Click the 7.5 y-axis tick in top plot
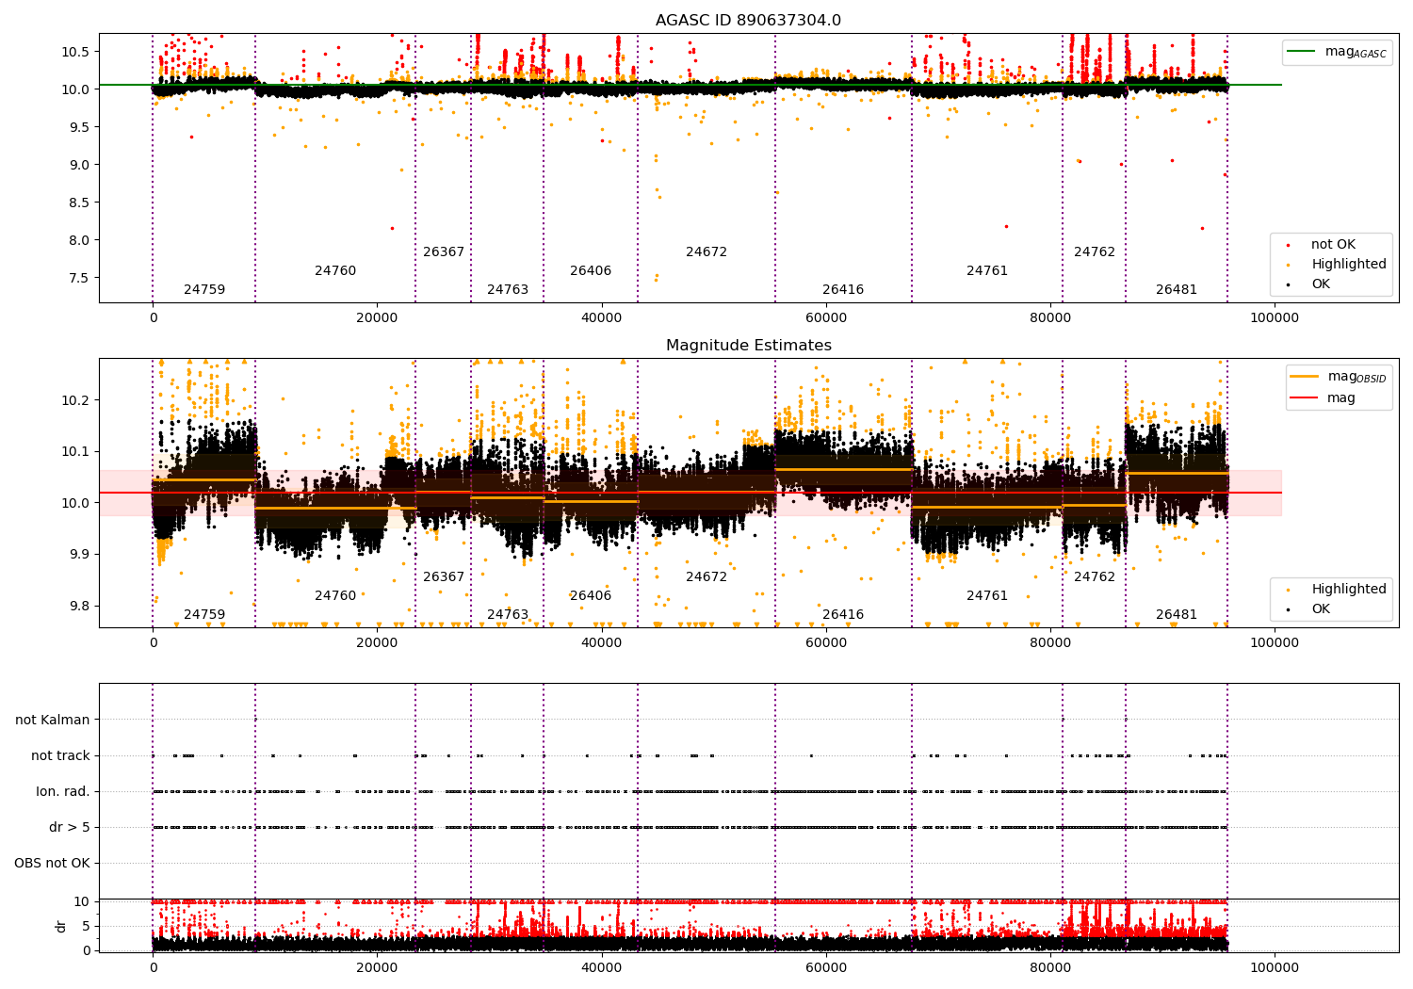 pyautogui.click(x=80, y=278)
